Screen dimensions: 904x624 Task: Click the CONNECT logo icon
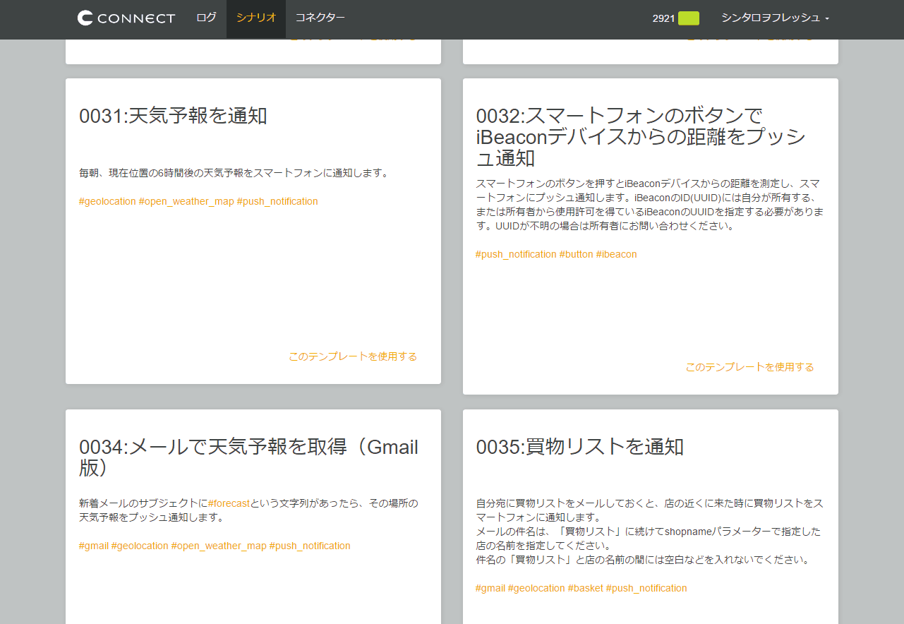pos(85,18)
